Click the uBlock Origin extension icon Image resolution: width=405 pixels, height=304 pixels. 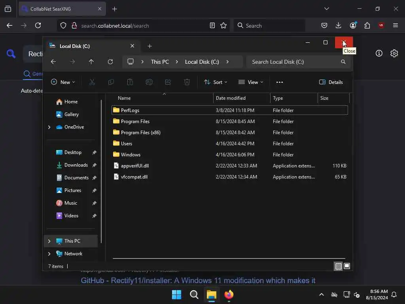pos(381,25)
